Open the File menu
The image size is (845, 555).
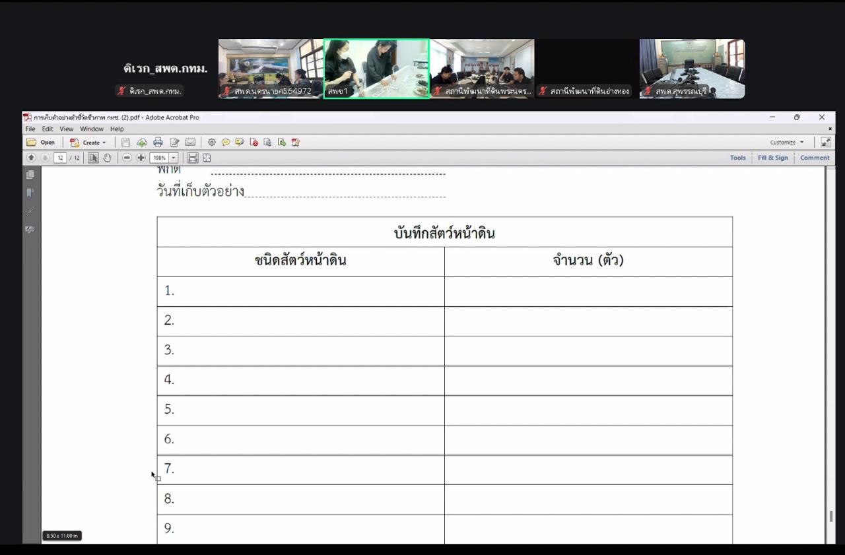coord(30,129)
